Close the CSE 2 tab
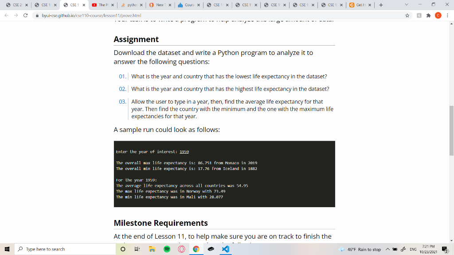Viewport: 454px width, 255px height. pyautogui.click(x=27, y=5)
